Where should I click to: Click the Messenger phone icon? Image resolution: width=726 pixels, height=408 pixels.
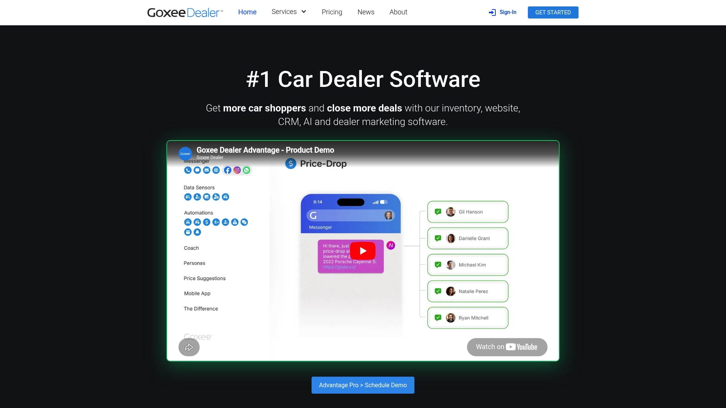(x=188, y=170)
